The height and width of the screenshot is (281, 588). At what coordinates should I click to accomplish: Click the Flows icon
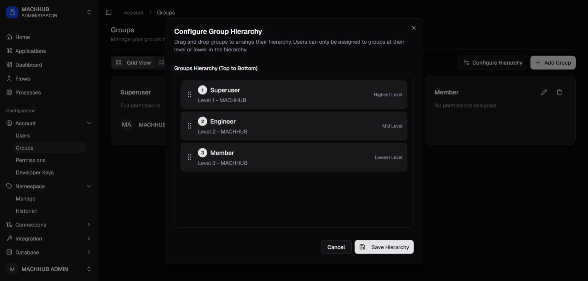click(x=9, y=79)
